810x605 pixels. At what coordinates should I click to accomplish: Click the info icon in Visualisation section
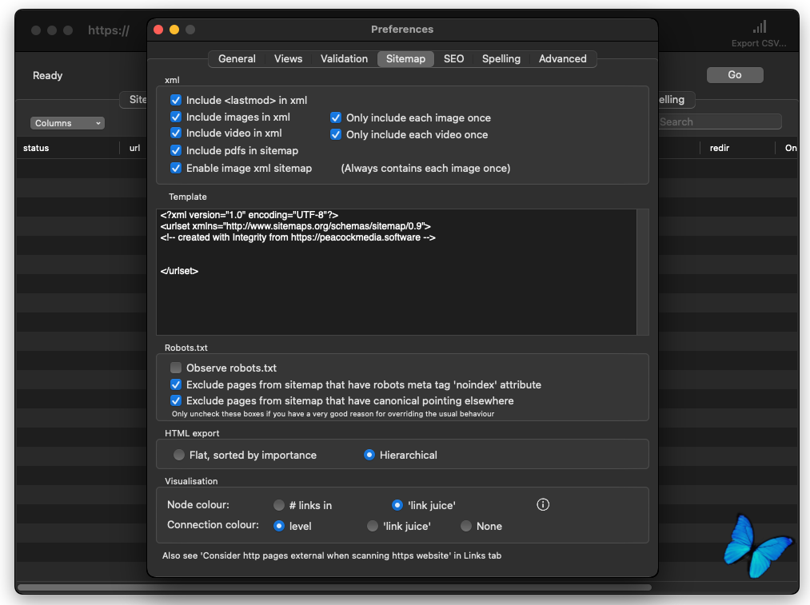[543, 504]
